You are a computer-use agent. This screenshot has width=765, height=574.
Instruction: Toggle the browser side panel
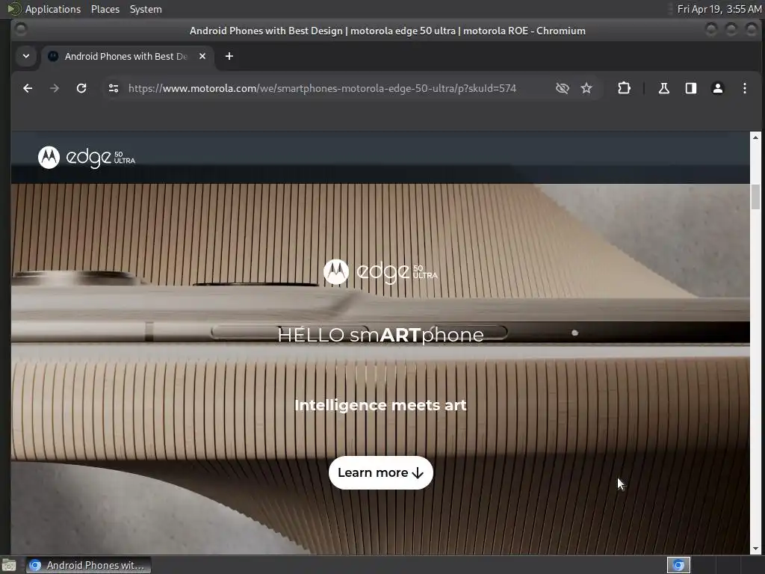[x=691, y=88]
